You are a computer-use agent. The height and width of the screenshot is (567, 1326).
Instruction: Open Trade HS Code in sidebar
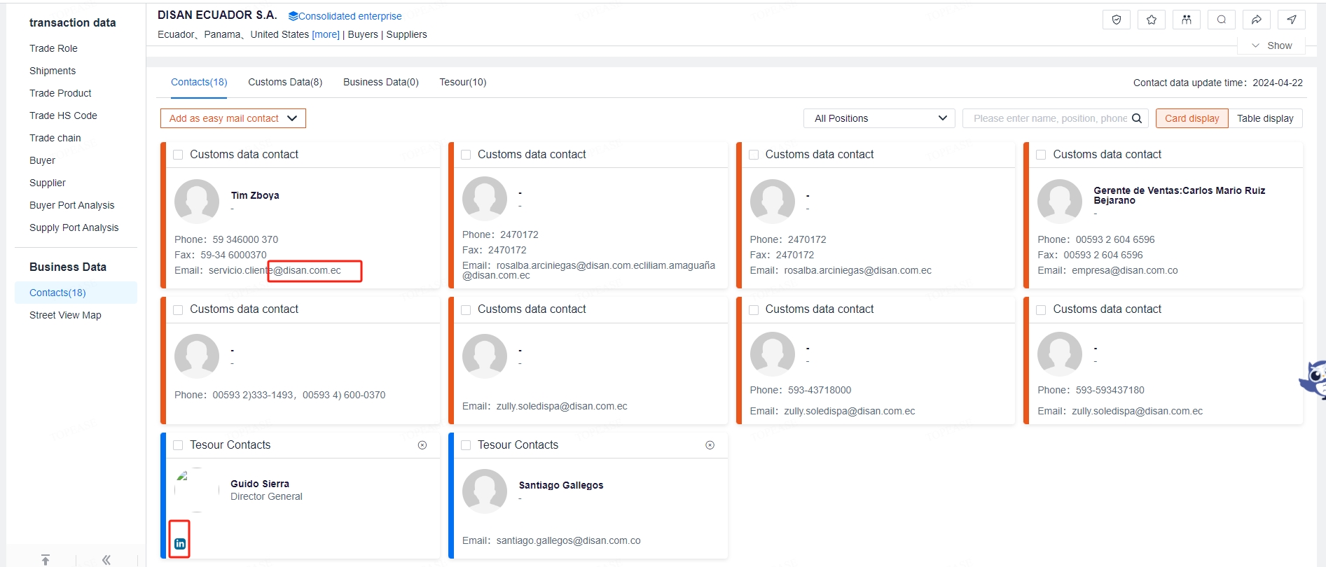(63, 115)
